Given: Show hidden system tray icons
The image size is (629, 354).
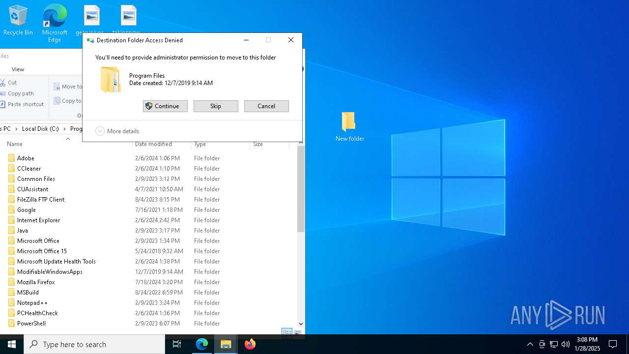Looking at the screenshot, I should (530, 344).
